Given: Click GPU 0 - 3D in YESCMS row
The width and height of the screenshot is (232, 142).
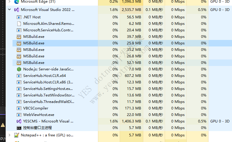Looking at the screenshot, I should click(220, 121).
